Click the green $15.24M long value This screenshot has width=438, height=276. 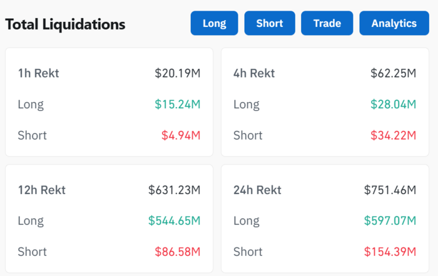[177, 104]
